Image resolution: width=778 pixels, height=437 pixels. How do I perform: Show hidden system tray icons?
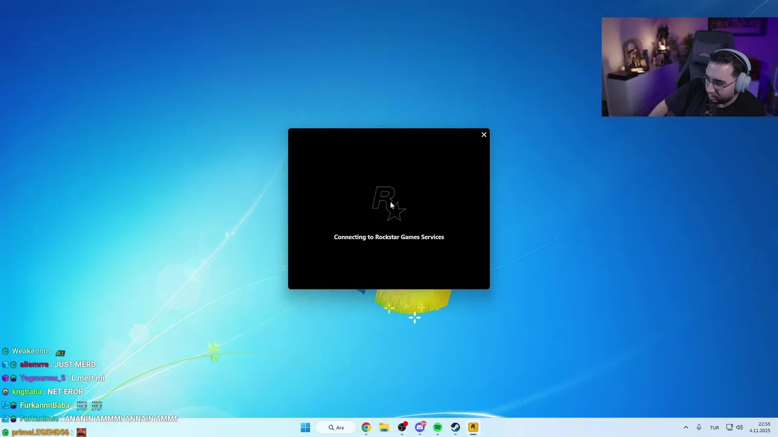coord(686,427)
